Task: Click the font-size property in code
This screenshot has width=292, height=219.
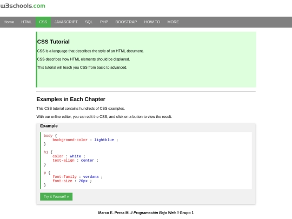Action: click(x=62, y=181)
